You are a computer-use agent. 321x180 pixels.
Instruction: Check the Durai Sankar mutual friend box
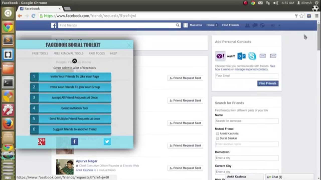pyautogui.click(x=217, y=138)
